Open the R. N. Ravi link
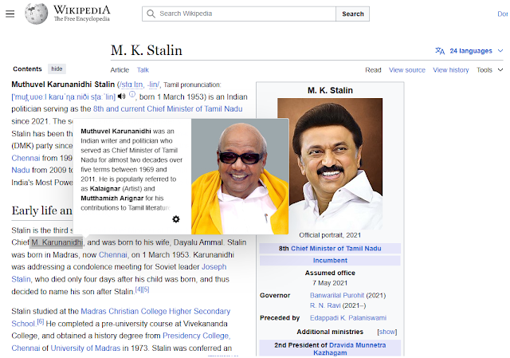Screen dimensions: 510x358 325,305
